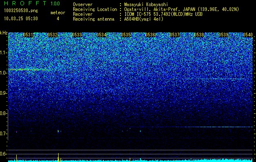Click the 0.7 kHz axis label
256x162 pixels.
coord(3,134)
